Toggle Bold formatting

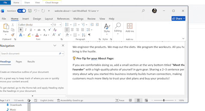pyautogui.click(x=21, y=30)
